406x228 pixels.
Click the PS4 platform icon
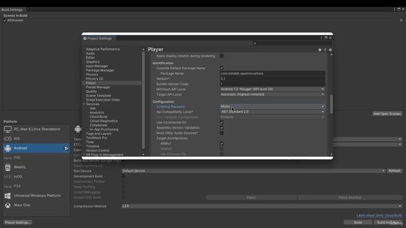(x=8, y=186)
